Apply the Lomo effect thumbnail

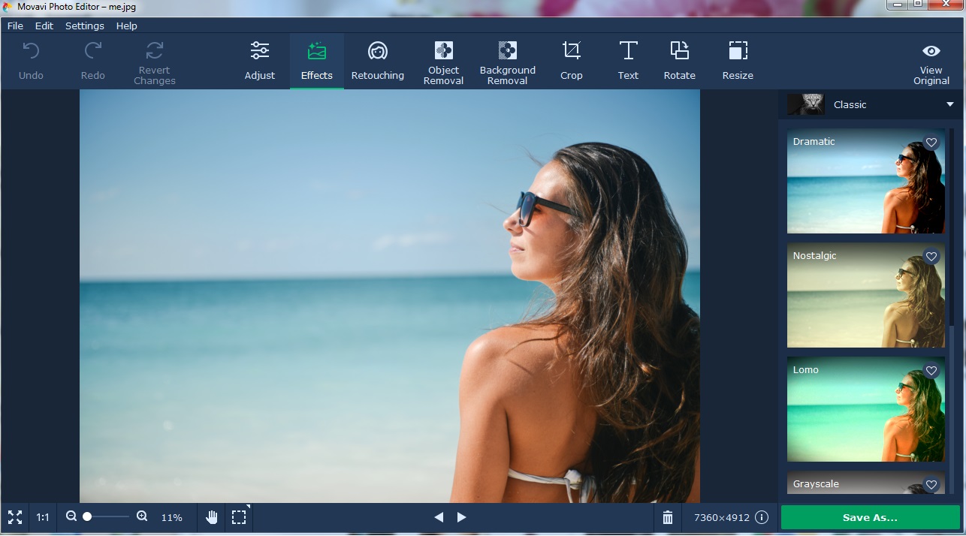pyautogui.click(x=866, y=409)
